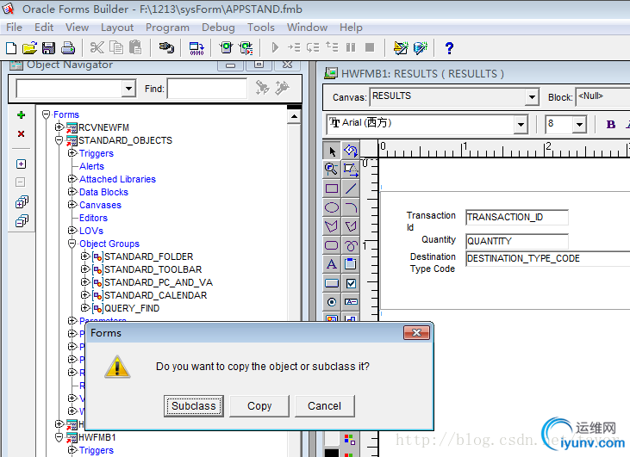The width and height of the screenshot is (630, 457).
Task: Open the File menu
Action: coord(14,28)
